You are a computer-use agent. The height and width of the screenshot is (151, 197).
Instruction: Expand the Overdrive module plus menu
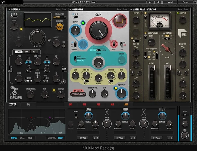70,9
